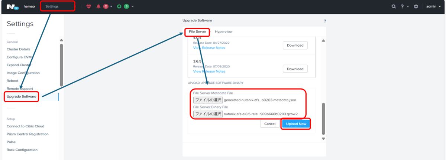The image size is (446, 160).
Task: Open the settings gear icon
Action: pos(416,6)
